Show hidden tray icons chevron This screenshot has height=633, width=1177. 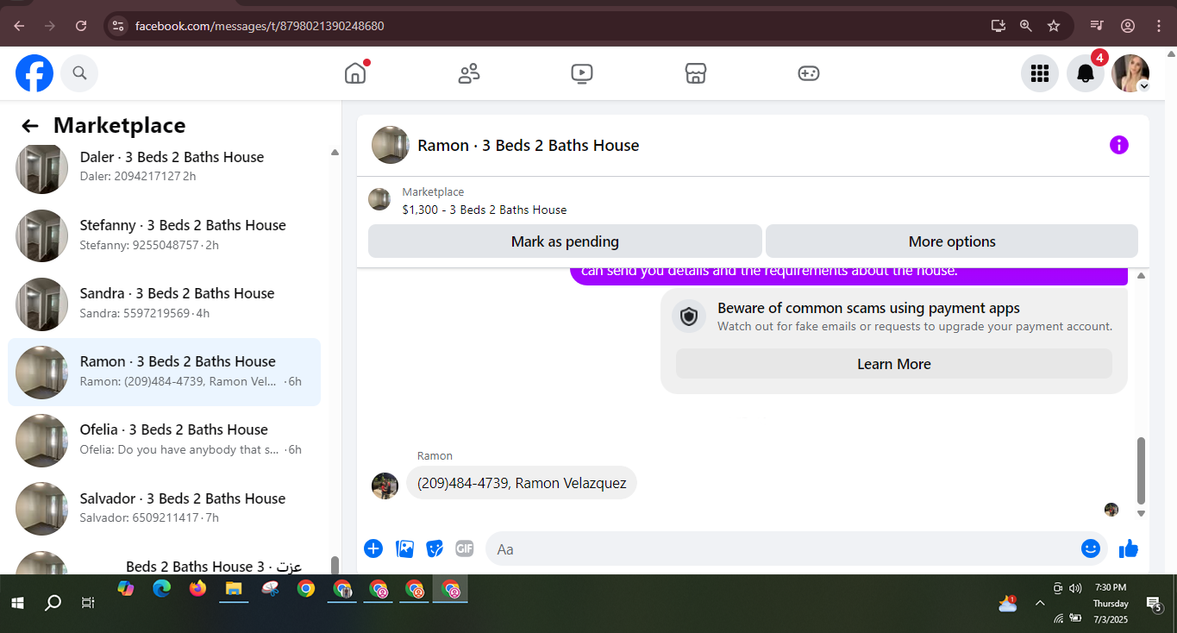(x=1040, y=603)
